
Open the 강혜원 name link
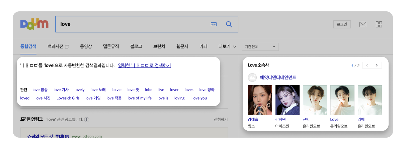pyautogui.click(x=280, y=119)
